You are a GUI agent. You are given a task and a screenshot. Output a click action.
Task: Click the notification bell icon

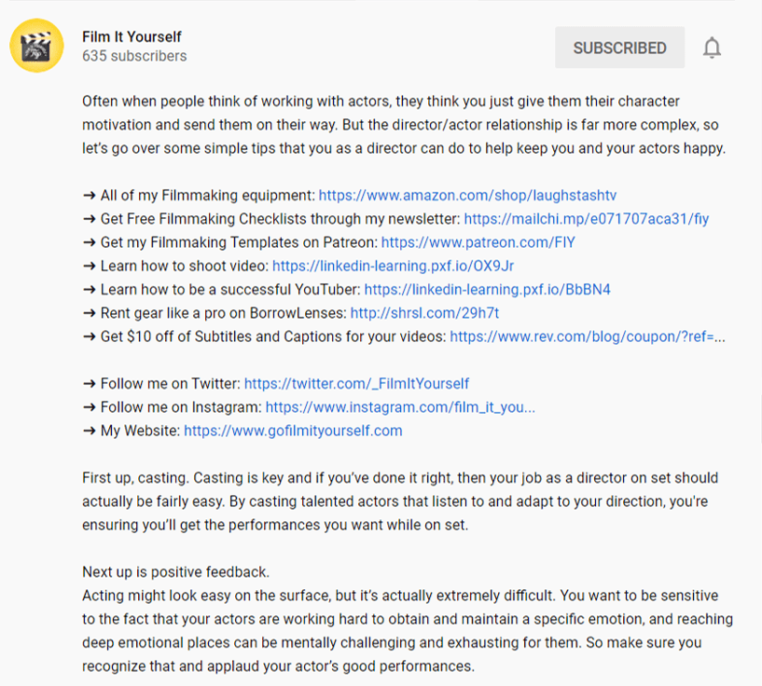712,48
